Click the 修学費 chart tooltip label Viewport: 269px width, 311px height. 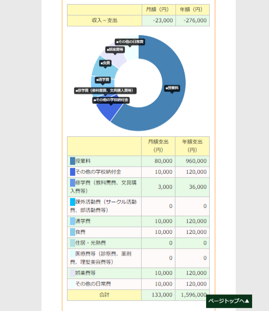point(105,91)
